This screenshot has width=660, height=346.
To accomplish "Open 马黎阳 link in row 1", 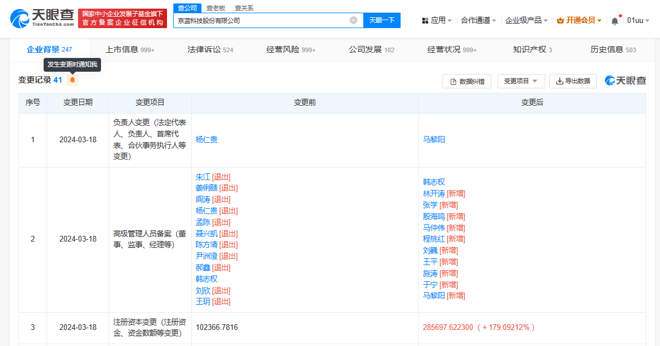I will coord(434,140).
